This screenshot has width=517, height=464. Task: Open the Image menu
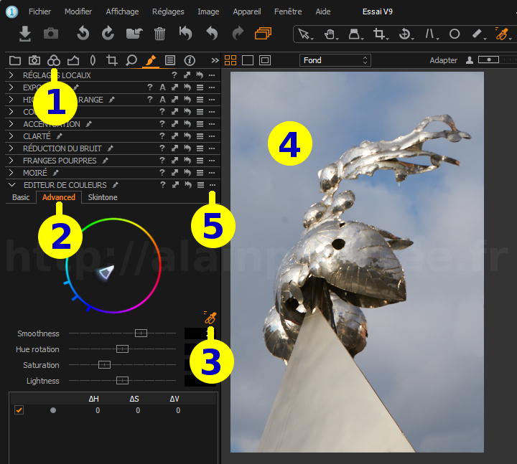point(208,11)
